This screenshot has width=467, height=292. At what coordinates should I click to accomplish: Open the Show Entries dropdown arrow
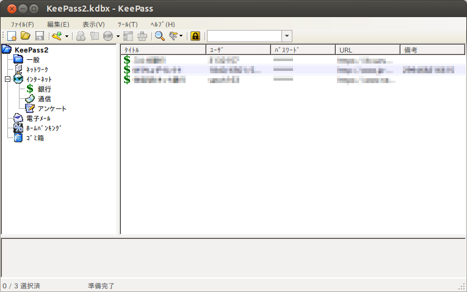click(x=181, y=37)
